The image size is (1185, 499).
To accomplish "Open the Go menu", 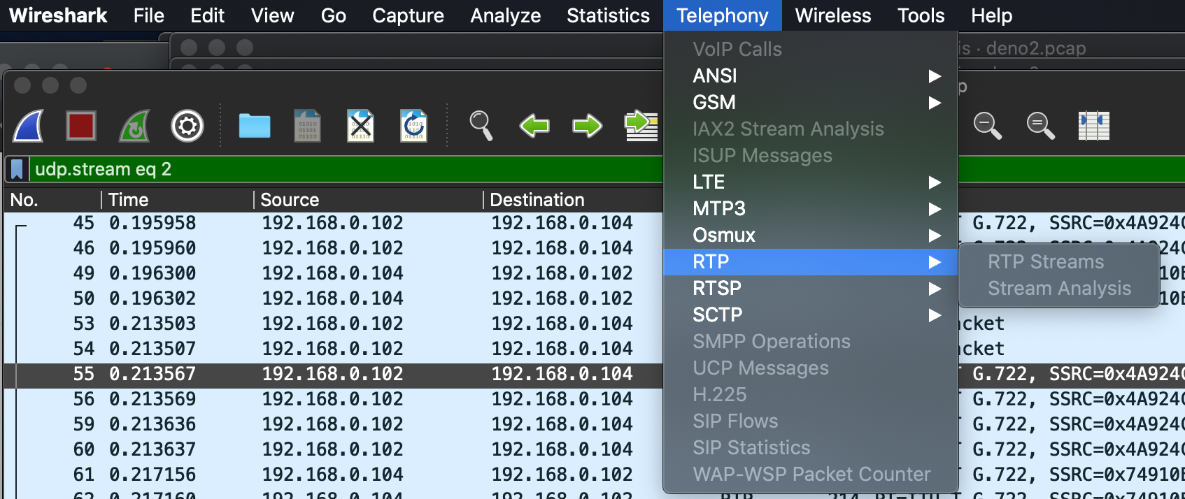I will pyautogui.click(x=334, y=15).
